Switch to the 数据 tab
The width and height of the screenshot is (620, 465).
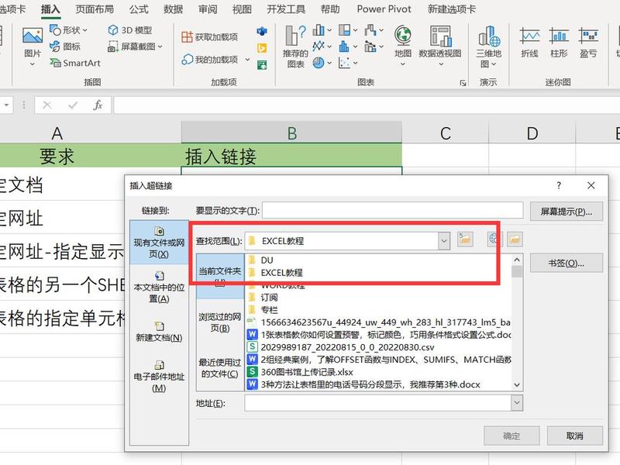pos(173,9)
